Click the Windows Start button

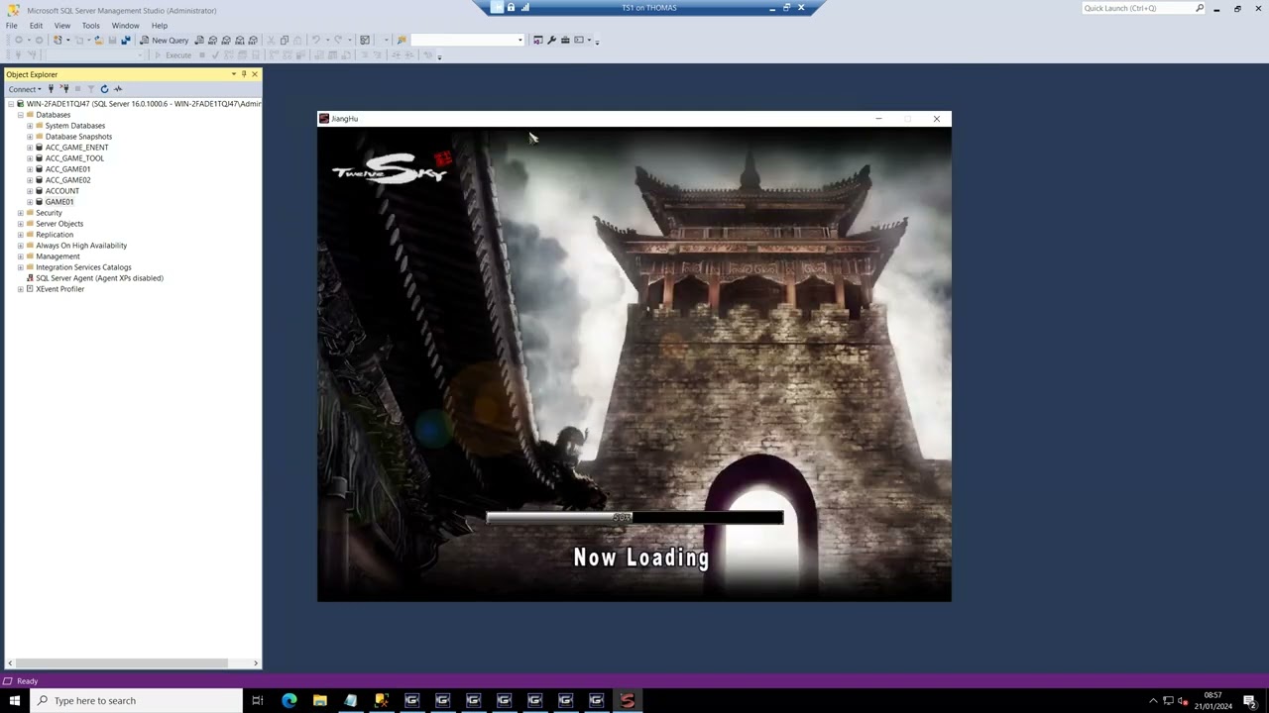tap(15, 700)
